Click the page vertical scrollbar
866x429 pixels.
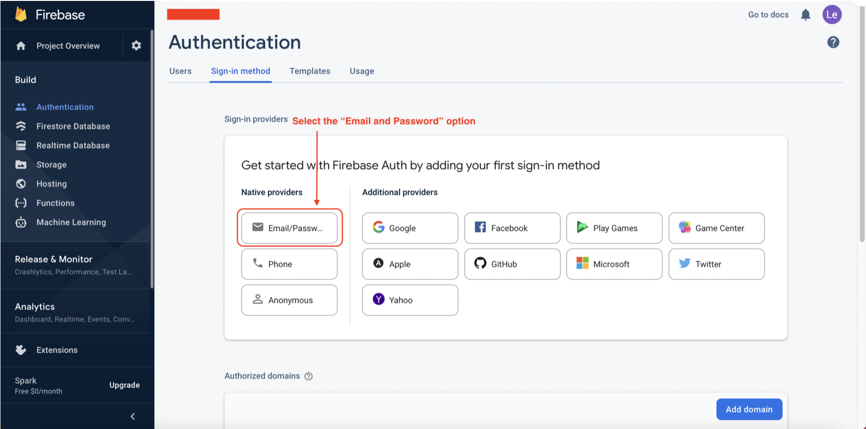click(861, 137)
